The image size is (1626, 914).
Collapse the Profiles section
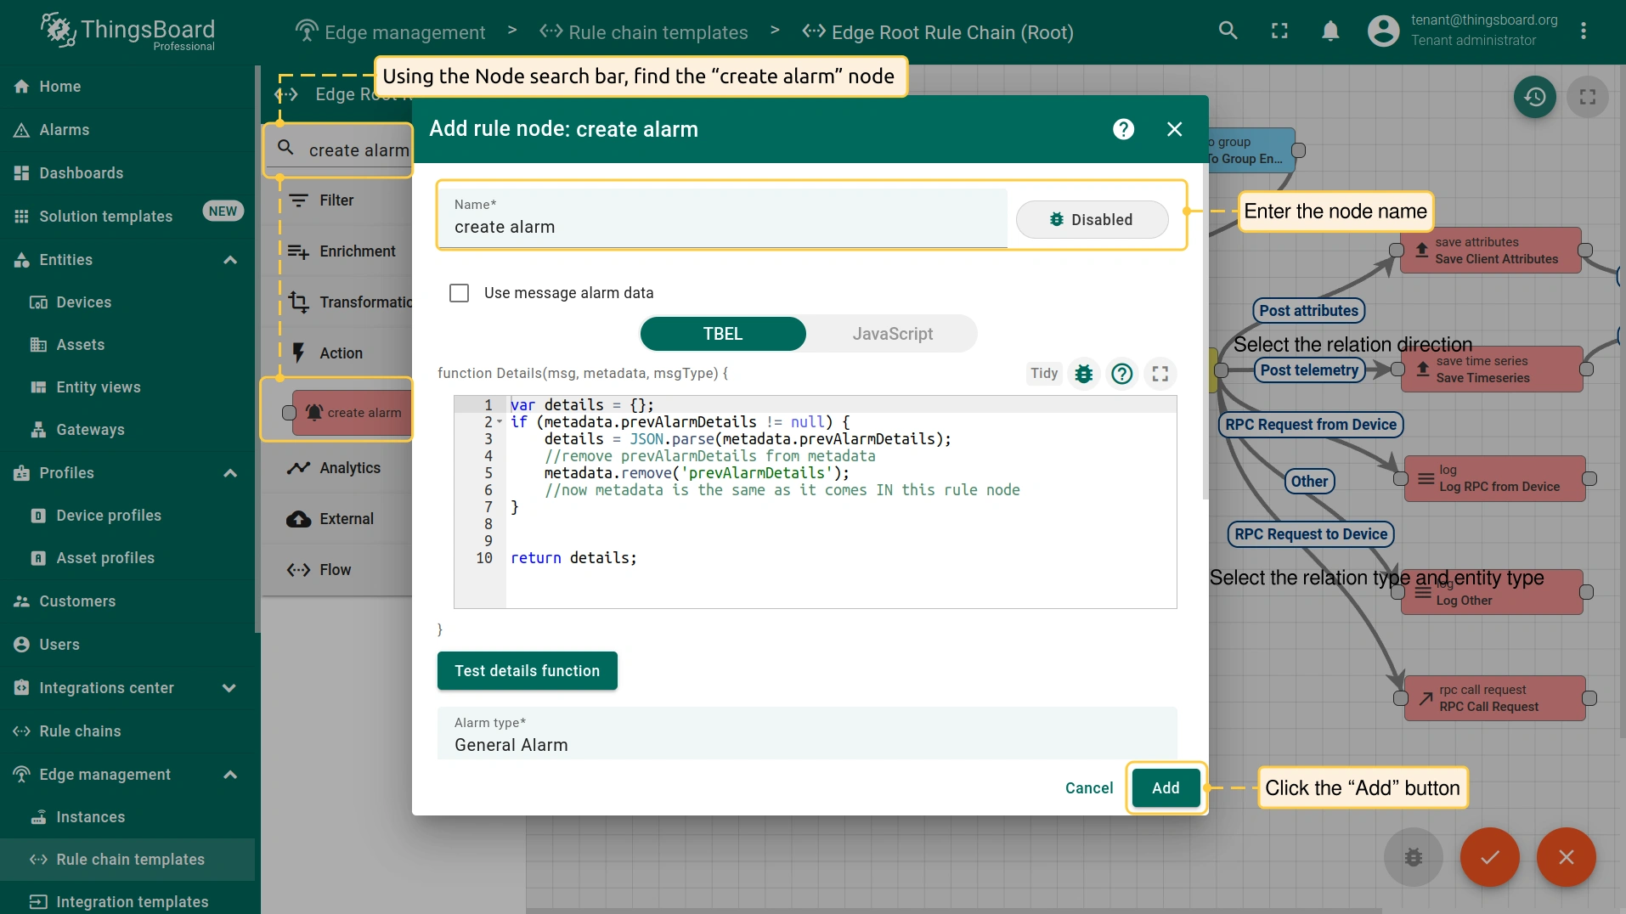(229, 473)
